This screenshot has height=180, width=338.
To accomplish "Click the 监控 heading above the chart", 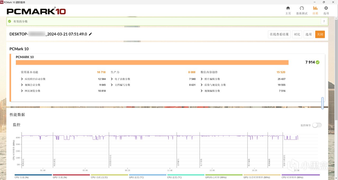I will [17, 125].
